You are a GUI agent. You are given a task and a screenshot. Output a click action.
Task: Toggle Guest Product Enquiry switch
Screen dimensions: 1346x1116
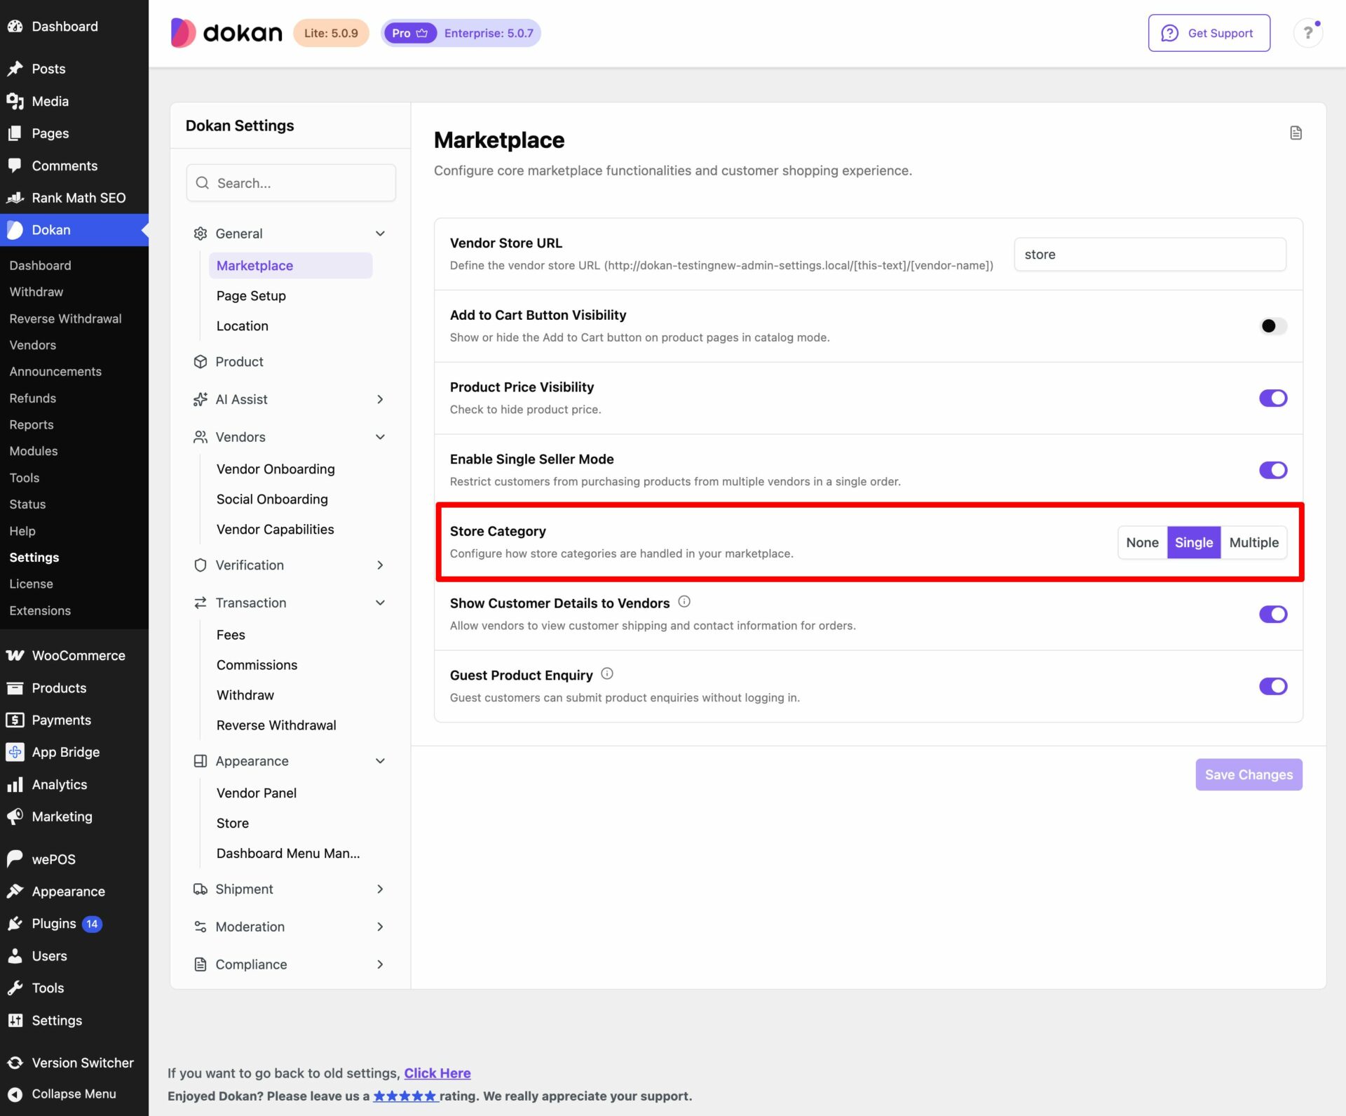click(1273, 686)
